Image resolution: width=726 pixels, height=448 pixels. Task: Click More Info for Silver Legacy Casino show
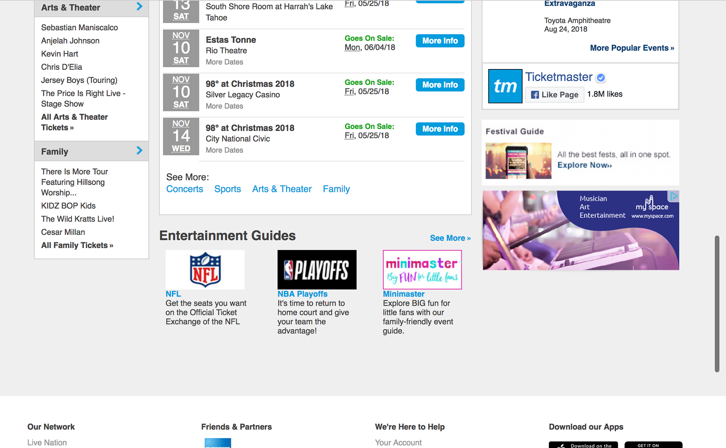(440, 85)
